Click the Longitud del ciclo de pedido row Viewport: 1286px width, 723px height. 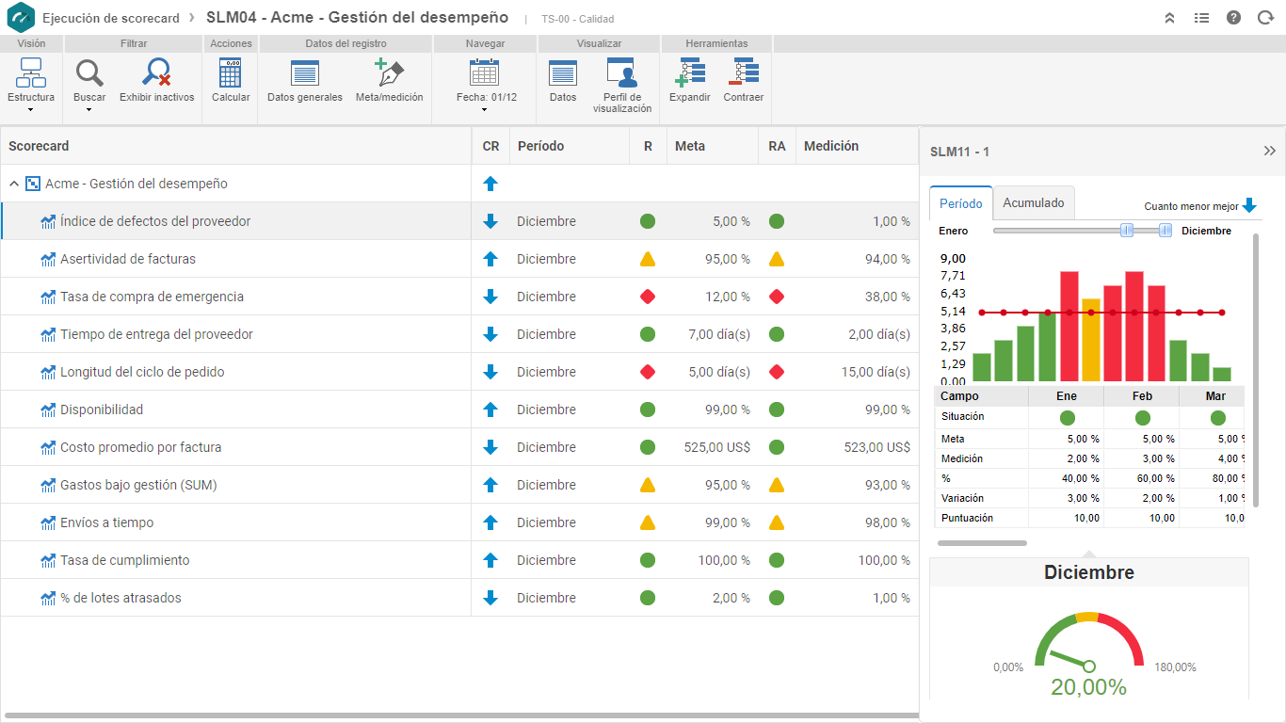click(459, 372)
